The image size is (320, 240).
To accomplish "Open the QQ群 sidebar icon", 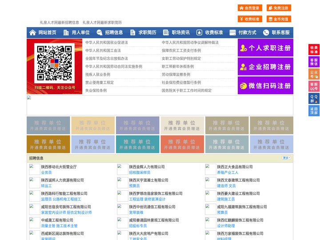I will click(314, 99).
